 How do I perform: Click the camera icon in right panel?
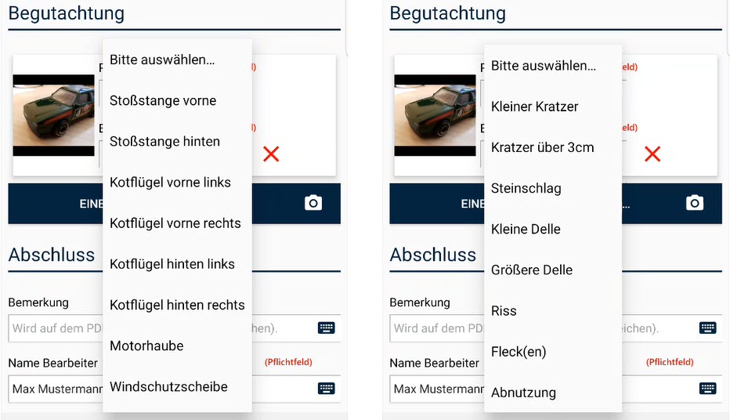[x=694, y=204]
